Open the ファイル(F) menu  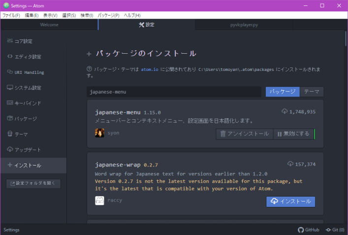pos(11,15)
